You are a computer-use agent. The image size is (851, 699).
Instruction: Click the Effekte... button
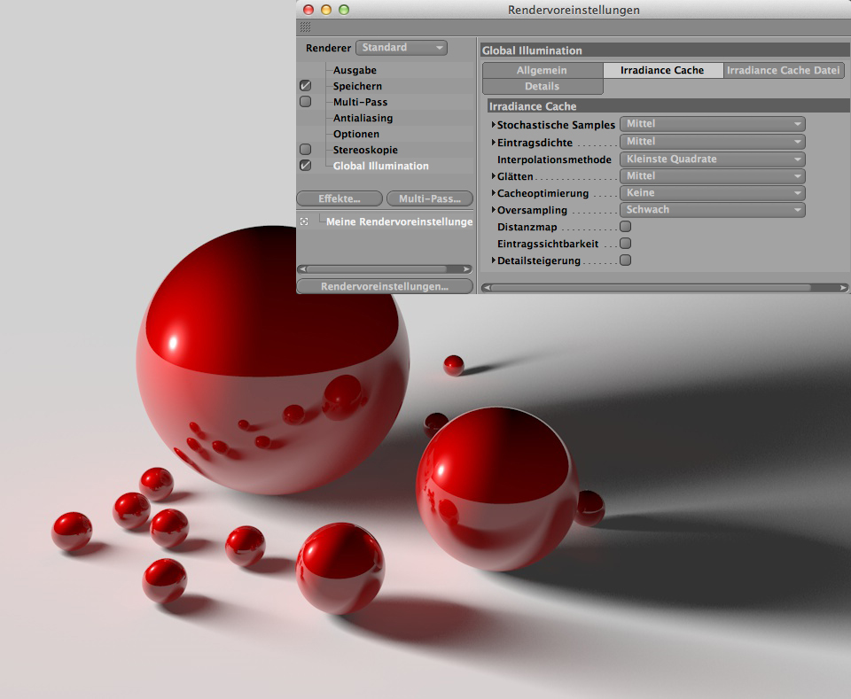point(339,198)
